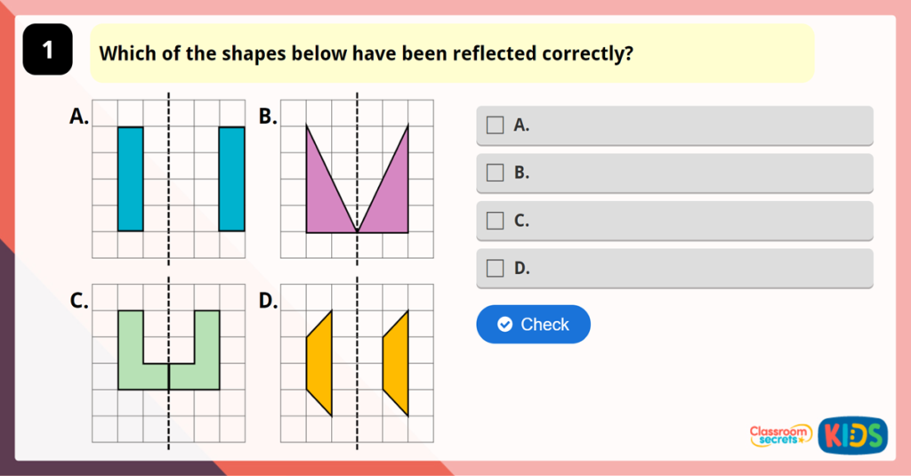This screenshot has width=911, height=476.
Task: Click the right blue rectangle in grid A
Action: [231, 179]
